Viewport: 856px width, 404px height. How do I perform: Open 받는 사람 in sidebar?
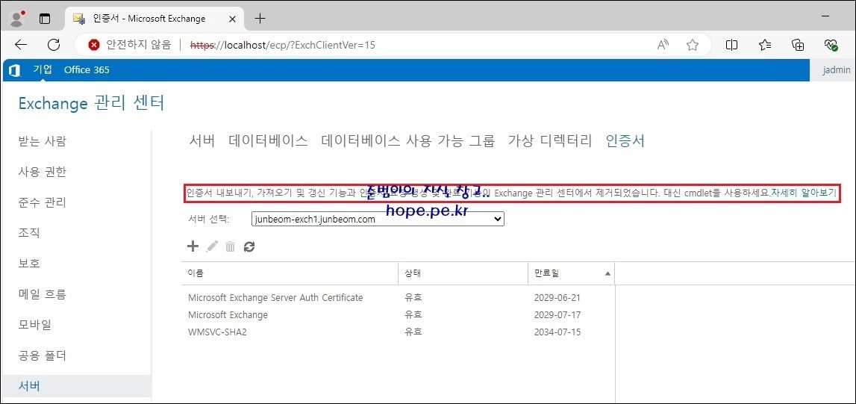point(42,141)
